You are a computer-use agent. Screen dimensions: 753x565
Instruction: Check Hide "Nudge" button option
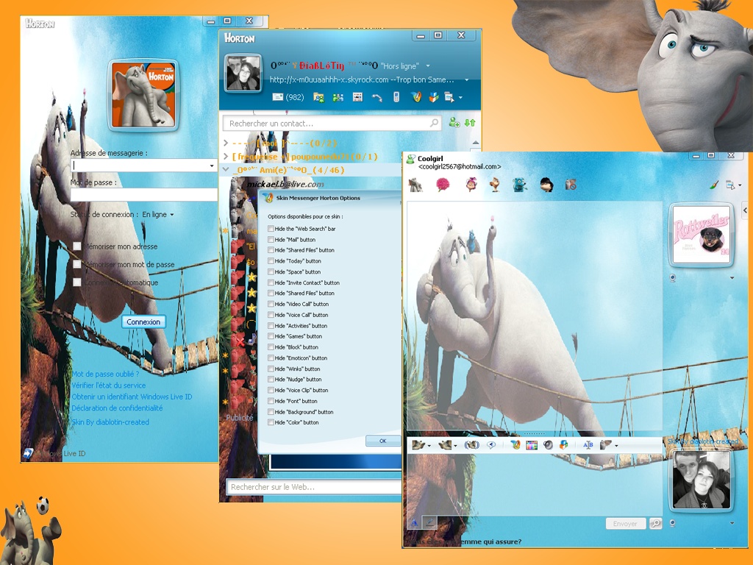[271, 379]
